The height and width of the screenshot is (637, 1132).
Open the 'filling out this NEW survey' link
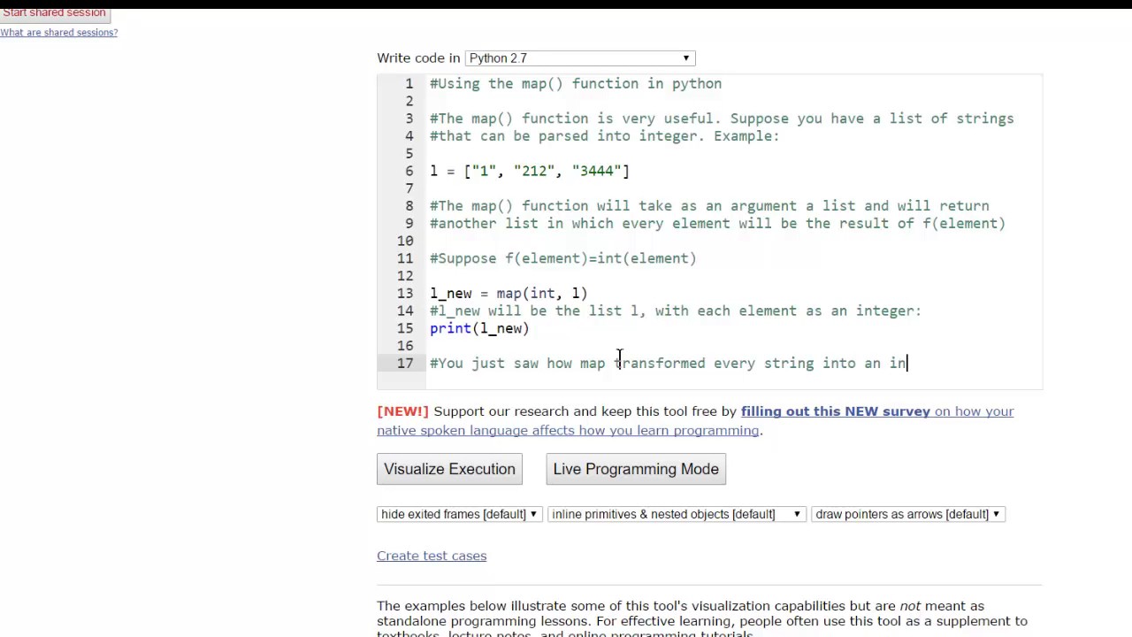pyautogui.click(x=836, y=411)
